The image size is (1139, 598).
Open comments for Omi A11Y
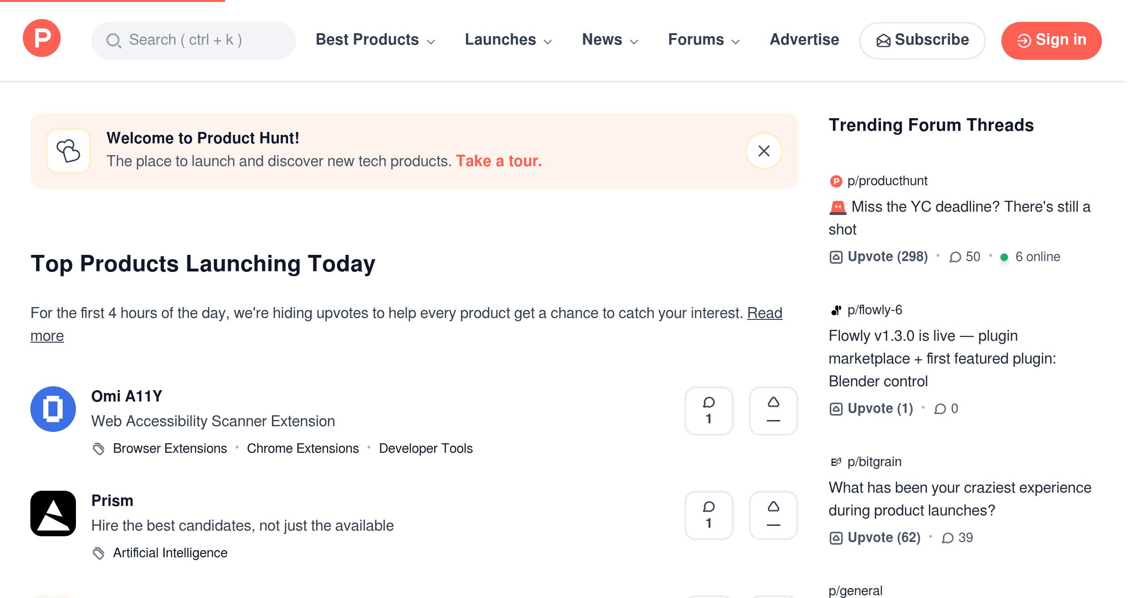pos(709,411)
